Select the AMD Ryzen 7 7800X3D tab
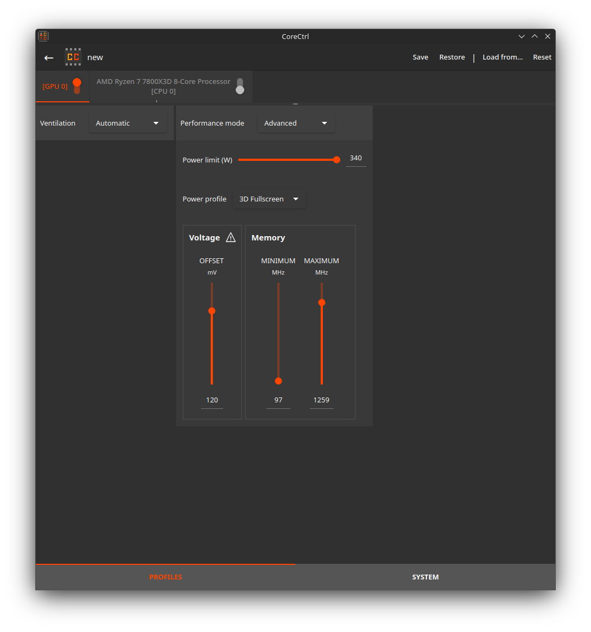Screen dimensions: 591x632 (x=163, y=86)
